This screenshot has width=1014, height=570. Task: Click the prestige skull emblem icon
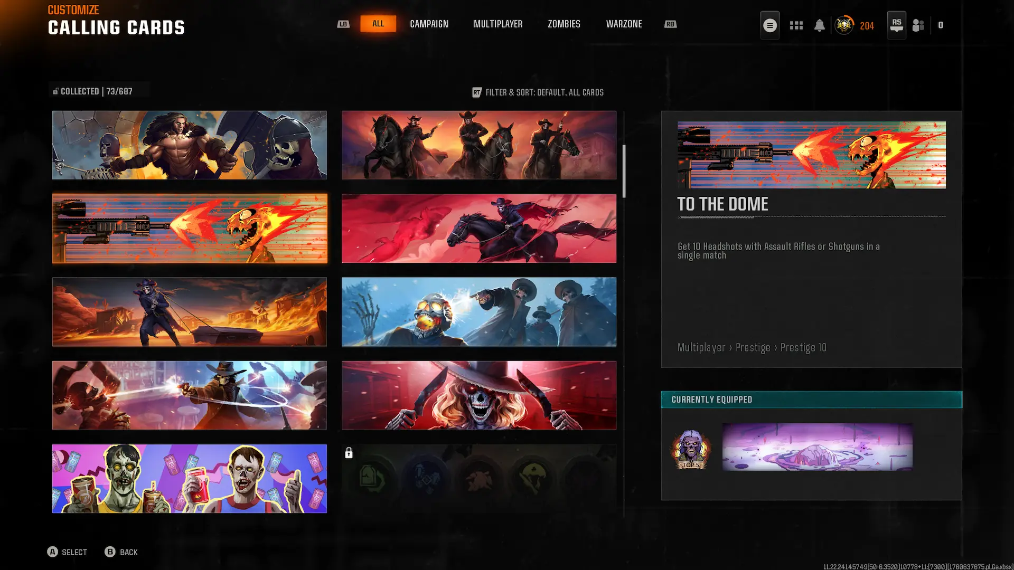tap(844, 25)
